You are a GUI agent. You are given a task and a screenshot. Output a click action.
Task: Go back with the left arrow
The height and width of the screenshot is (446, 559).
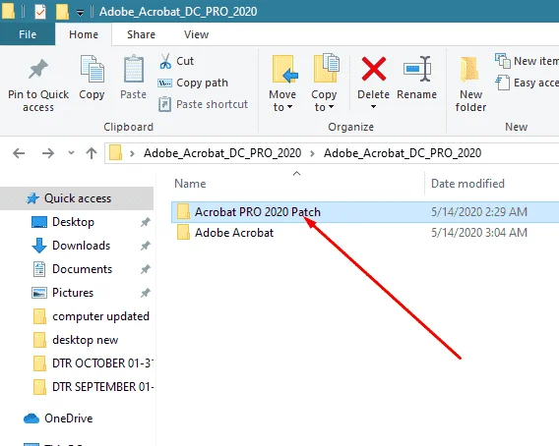click(19, 153)
